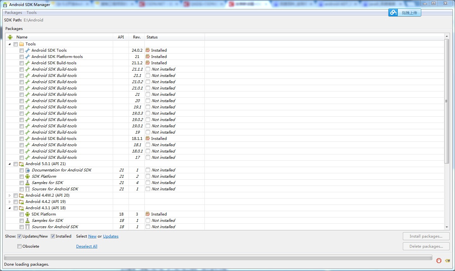Image resolution: width=455 pixels, height=271 pixels.
Task: Collapse the Android 4.3.1 (API 18) group
Action: point(9,208)
